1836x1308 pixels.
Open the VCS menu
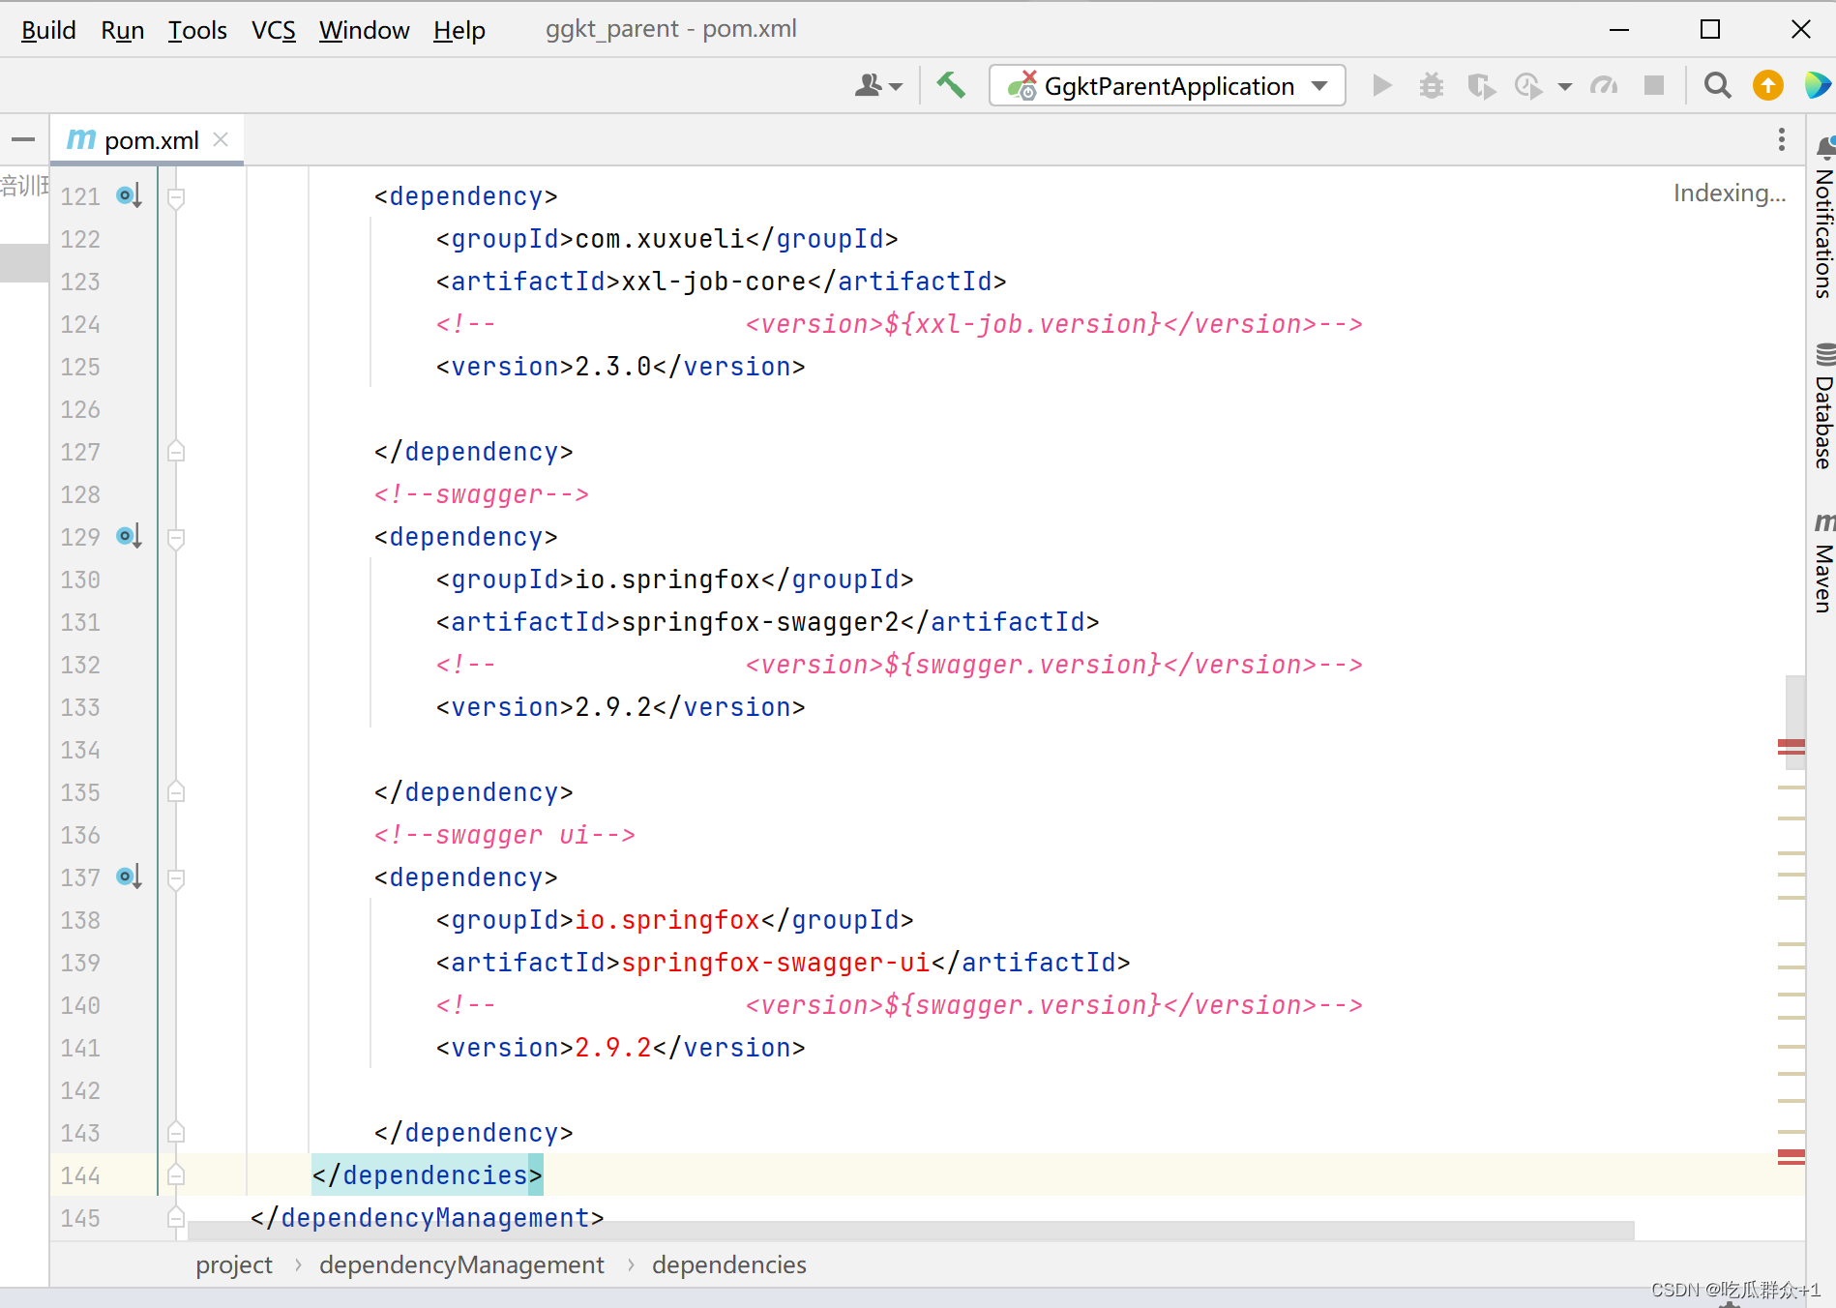point(274,30)
